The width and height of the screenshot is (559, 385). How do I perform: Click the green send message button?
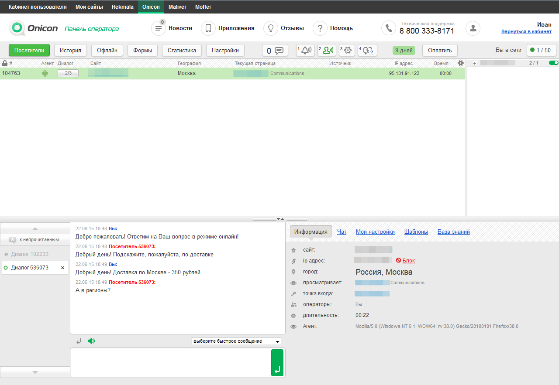(x=277, y=362)
